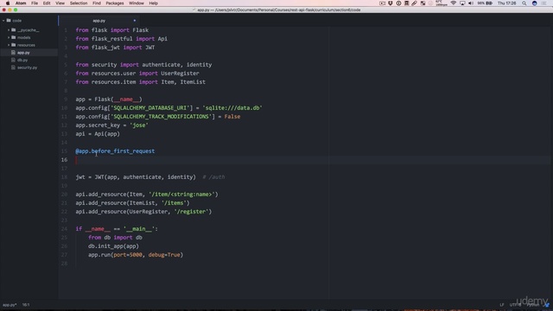Viewport: 553px width, 311px height.
Task: Click the app.py filename in status bar
Action: click(x=10, y=305)
